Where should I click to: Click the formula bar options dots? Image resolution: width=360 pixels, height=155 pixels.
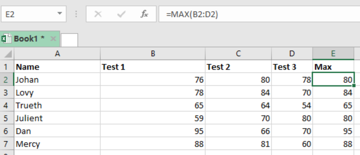pyautogui.click(x=76, y=14)
